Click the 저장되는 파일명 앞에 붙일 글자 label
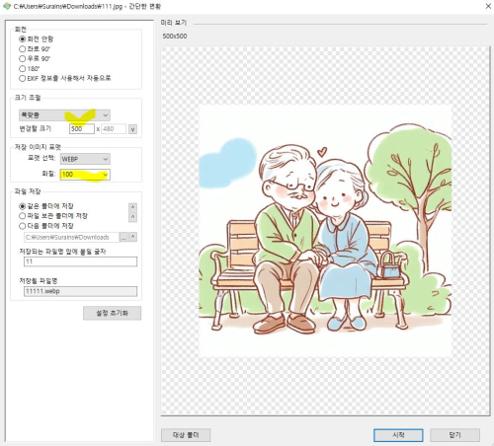 click(x=62, y=252)
